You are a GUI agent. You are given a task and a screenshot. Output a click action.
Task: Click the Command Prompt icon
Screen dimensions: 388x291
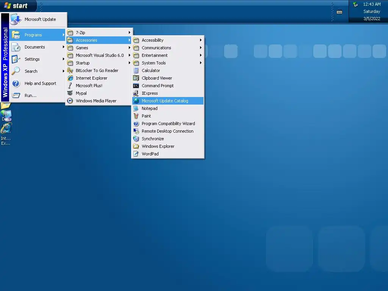pos(136,86)
